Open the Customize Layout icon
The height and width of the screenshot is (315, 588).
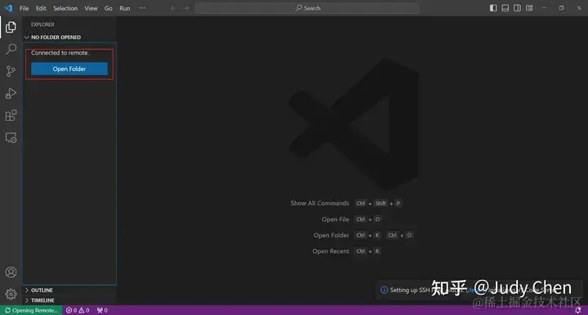click(x=529, y=8)
